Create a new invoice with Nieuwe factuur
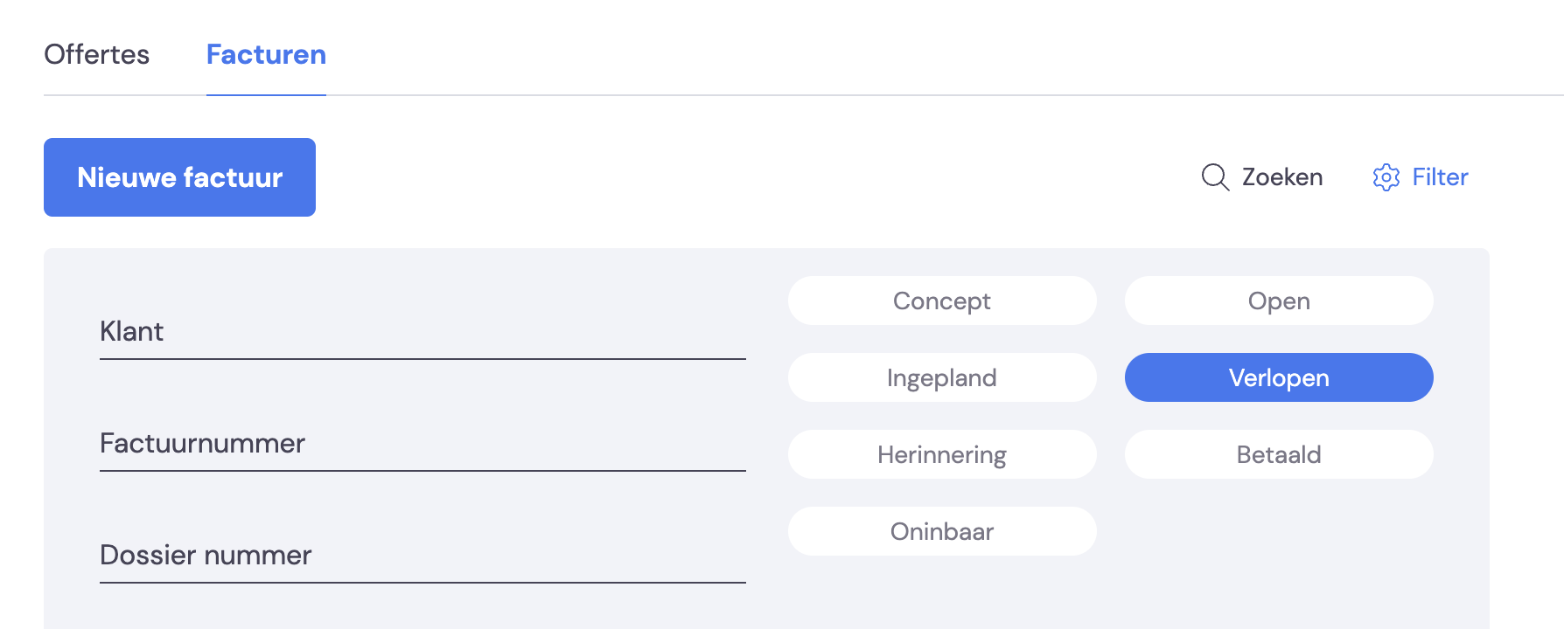 point(179,177)
